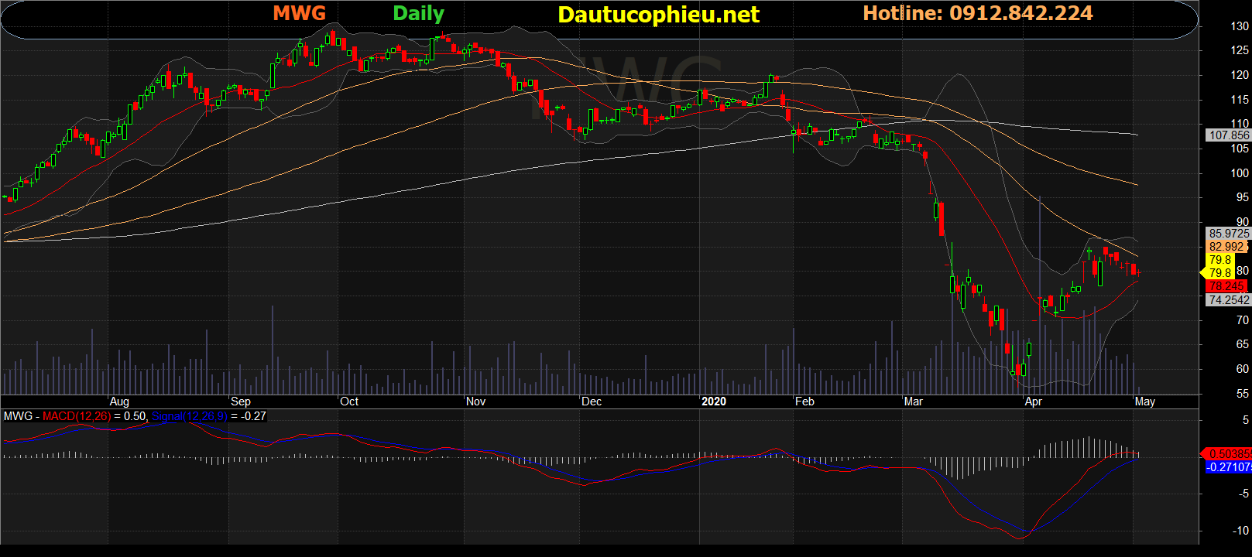
Task: Open the Dautucophieu.net website link
Action: pos(658,15)
